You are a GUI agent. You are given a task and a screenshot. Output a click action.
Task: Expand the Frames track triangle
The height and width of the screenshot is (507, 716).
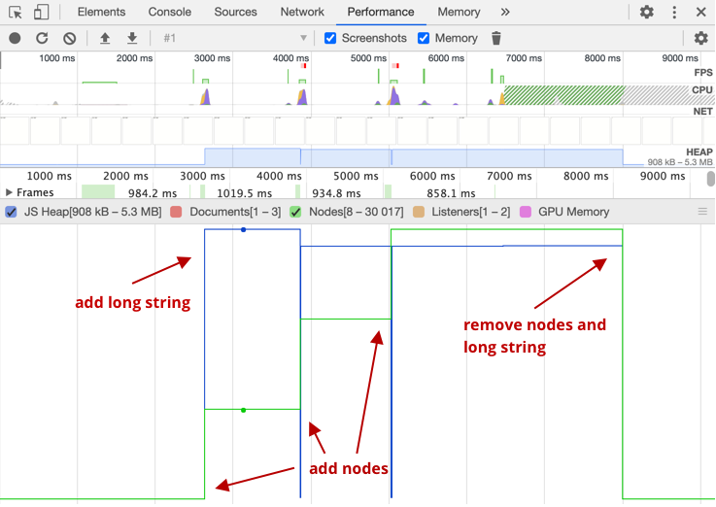click(9, 192)
